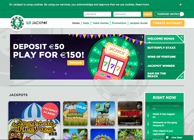194x140 pixels.
Task: Open the Mega Moolah game tile
Action: [x=75, y=113]
